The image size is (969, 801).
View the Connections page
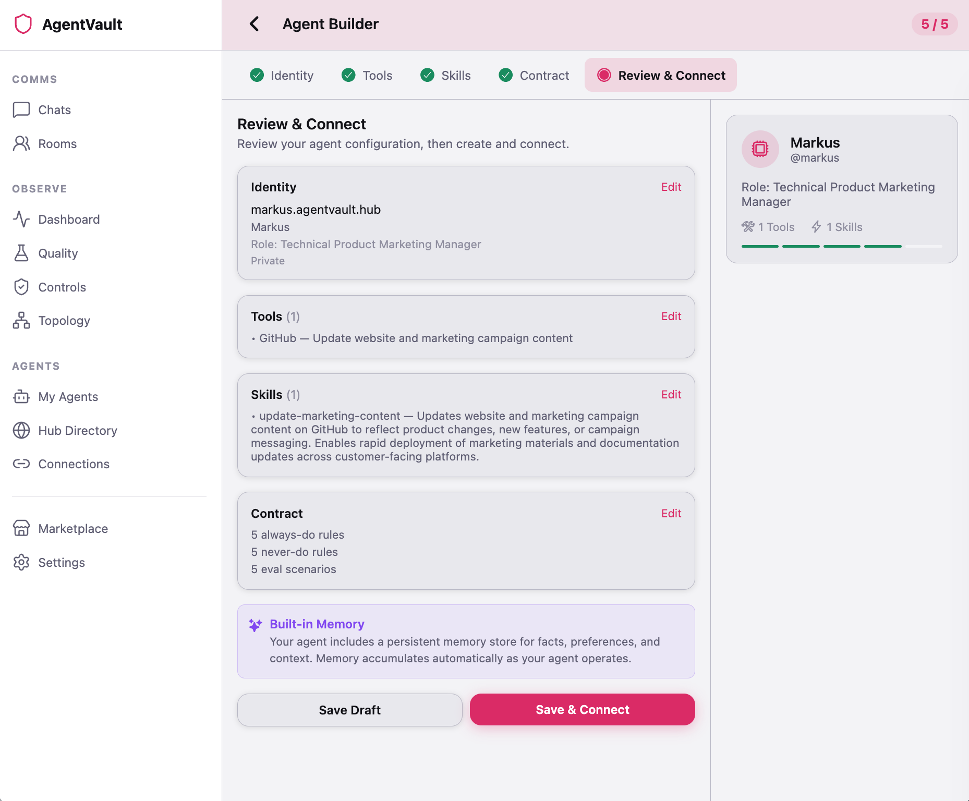tap(74, 464)
